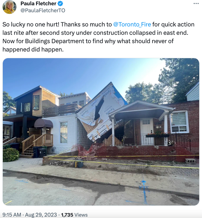The height and width of the screenshot is (218, 202).
Task: Open the three-dot more options menu
Action: click(196, 3)
